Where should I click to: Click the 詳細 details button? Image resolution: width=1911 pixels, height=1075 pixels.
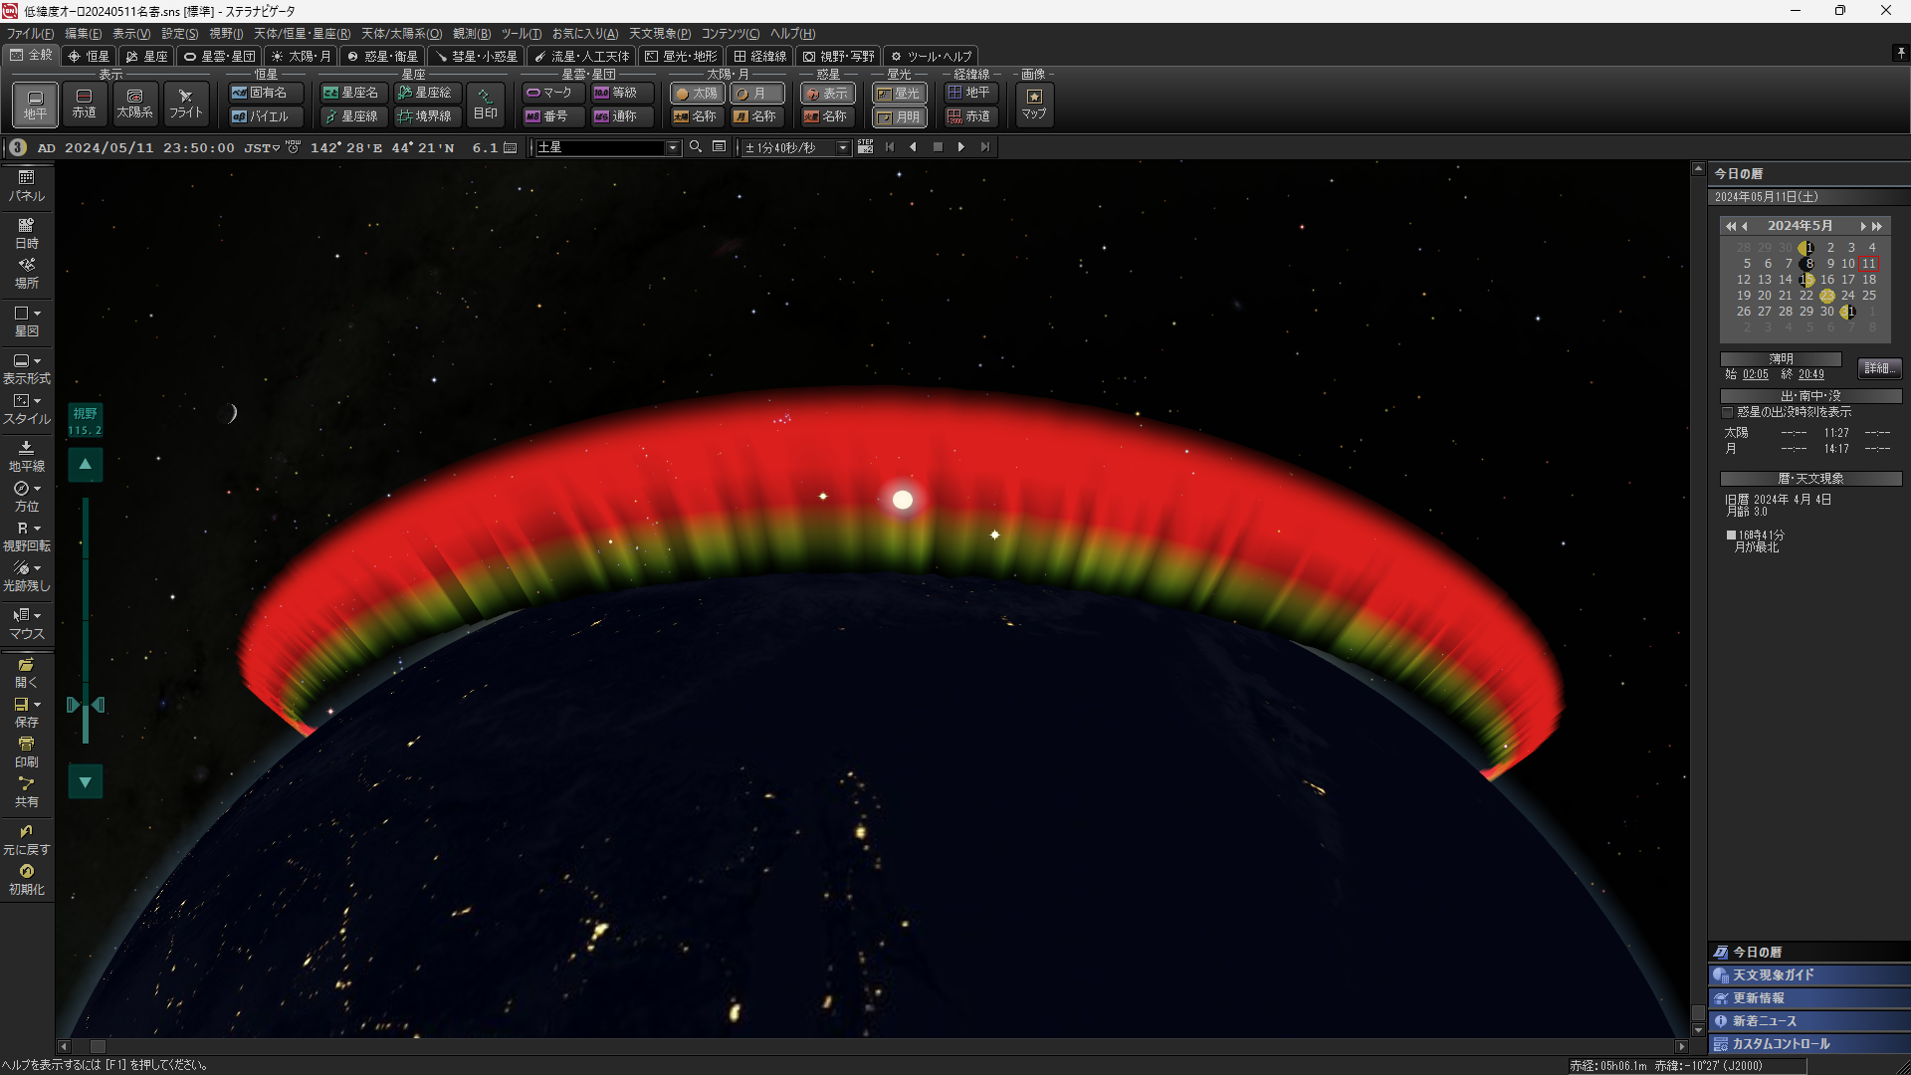tap(1878, 368)
